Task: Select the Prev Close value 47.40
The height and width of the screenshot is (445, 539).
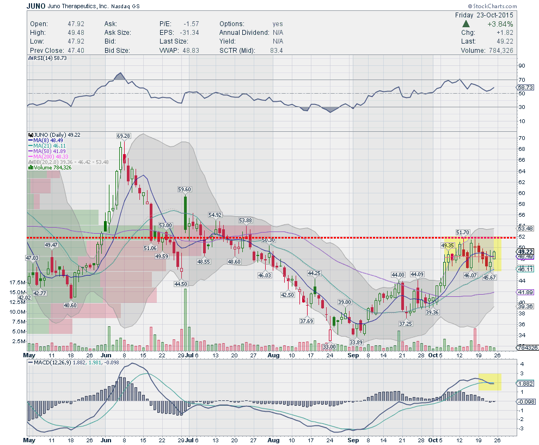Action: (x=76, y=50)
